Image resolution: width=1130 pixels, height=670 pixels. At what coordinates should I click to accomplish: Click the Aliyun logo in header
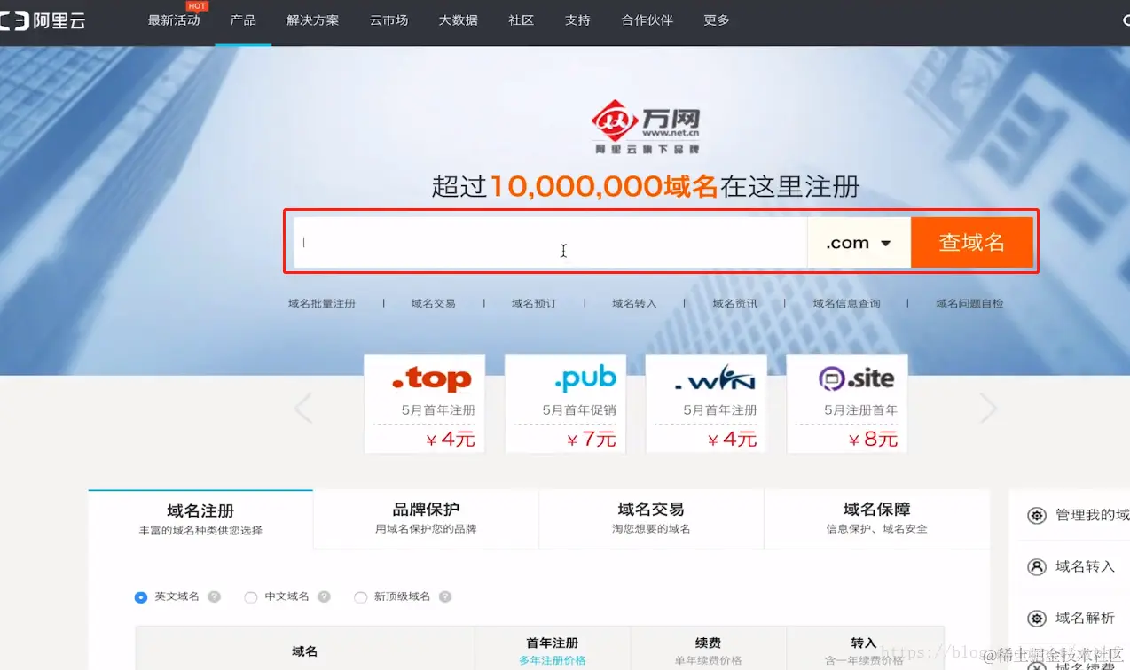[43, 20]
